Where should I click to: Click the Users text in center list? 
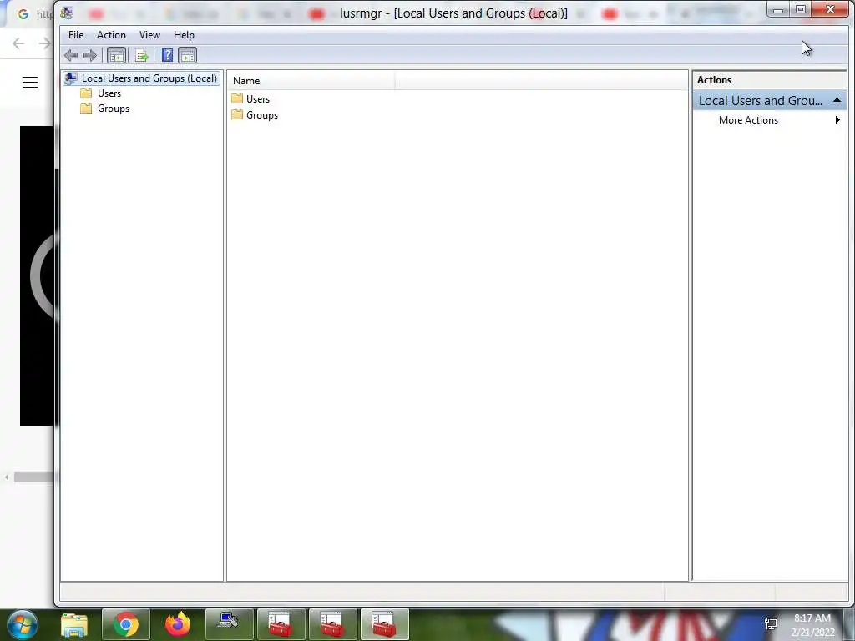point(258,99)
